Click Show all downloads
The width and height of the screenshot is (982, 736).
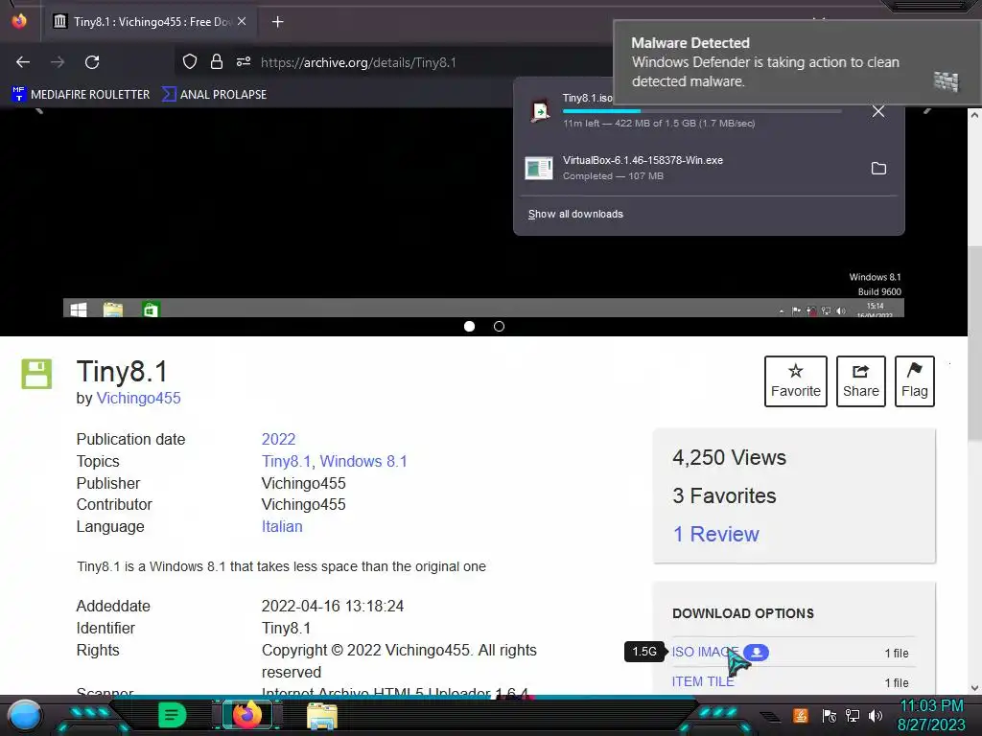click(x=575, y=214)
